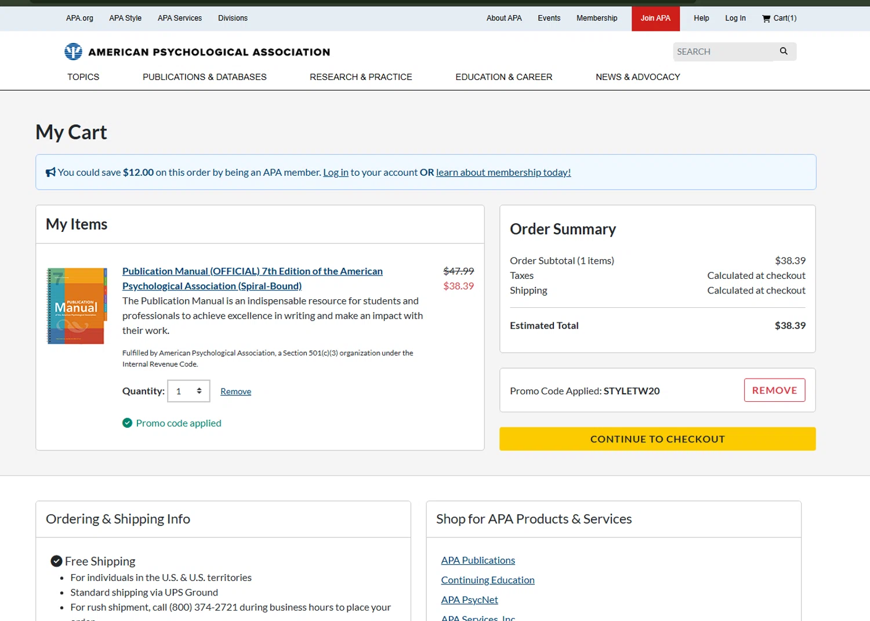Image resolution: width=870 pixels, height=621 pixels.
Task: Go to APA.org link
Action: point(79,18)
